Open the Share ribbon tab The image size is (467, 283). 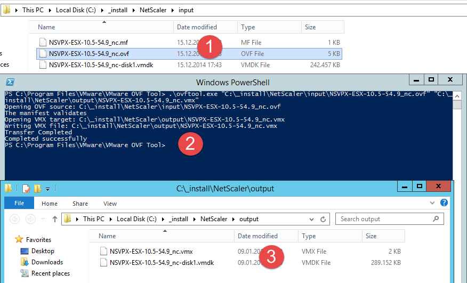click(80, 204)
